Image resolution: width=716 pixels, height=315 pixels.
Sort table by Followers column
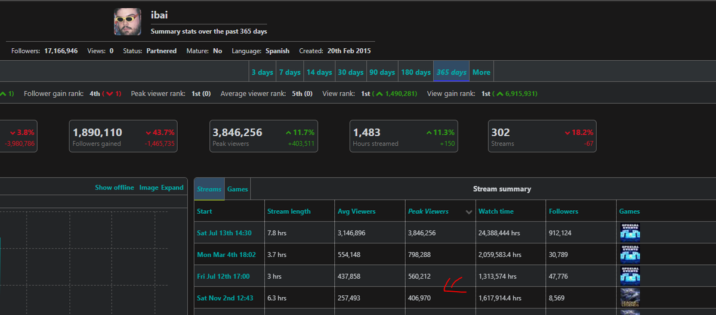pos(564,211)
